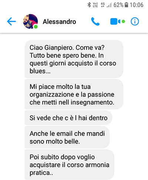Tap the signal strength icon
The image size is (148, 180).
[x=109, y=5]
